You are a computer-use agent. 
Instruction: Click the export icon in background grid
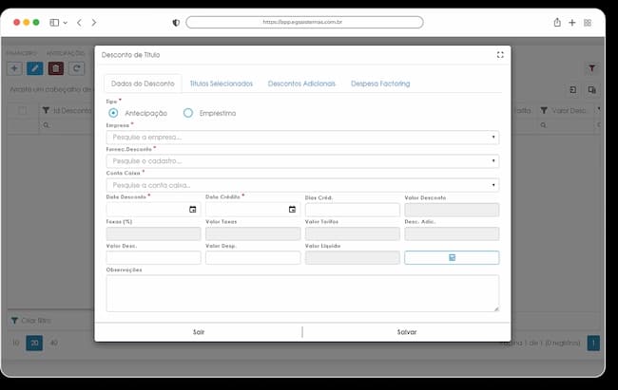coord(573,90)
